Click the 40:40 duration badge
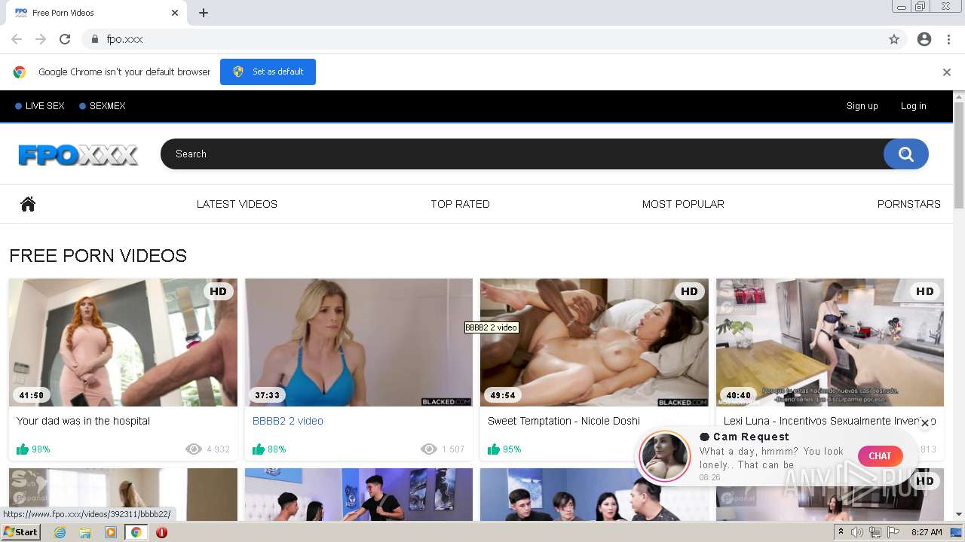The width and height of the screenshot is (965, 542). (x=738, y=395)
